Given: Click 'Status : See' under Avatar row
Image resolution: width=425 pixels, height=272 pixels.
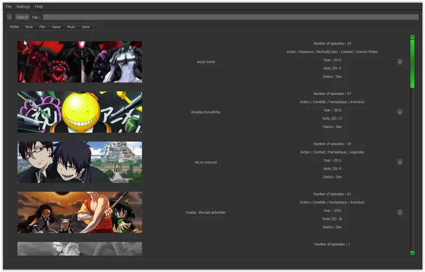Looking at the screenshot, I should pyautogui.click(x=332, y=227).
